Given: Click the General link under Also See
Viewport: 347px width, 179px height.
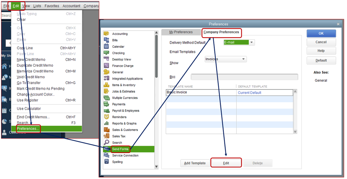Looking at the screenshot, I should tap(321, 80).
